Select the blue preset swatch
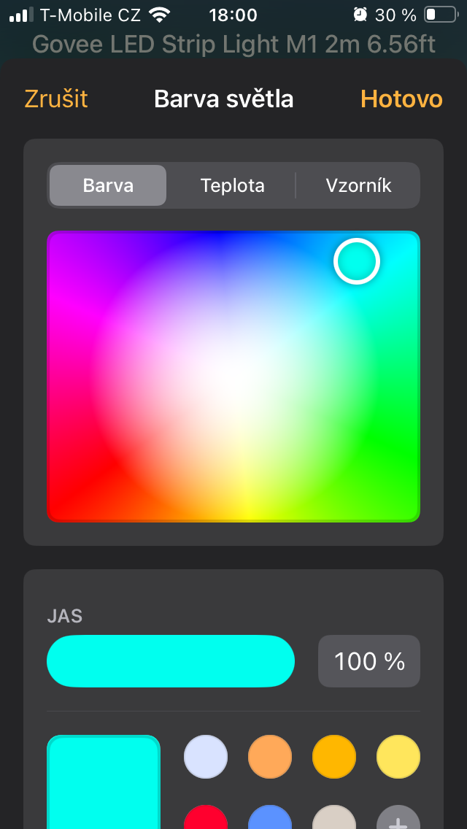 [270, 817]
